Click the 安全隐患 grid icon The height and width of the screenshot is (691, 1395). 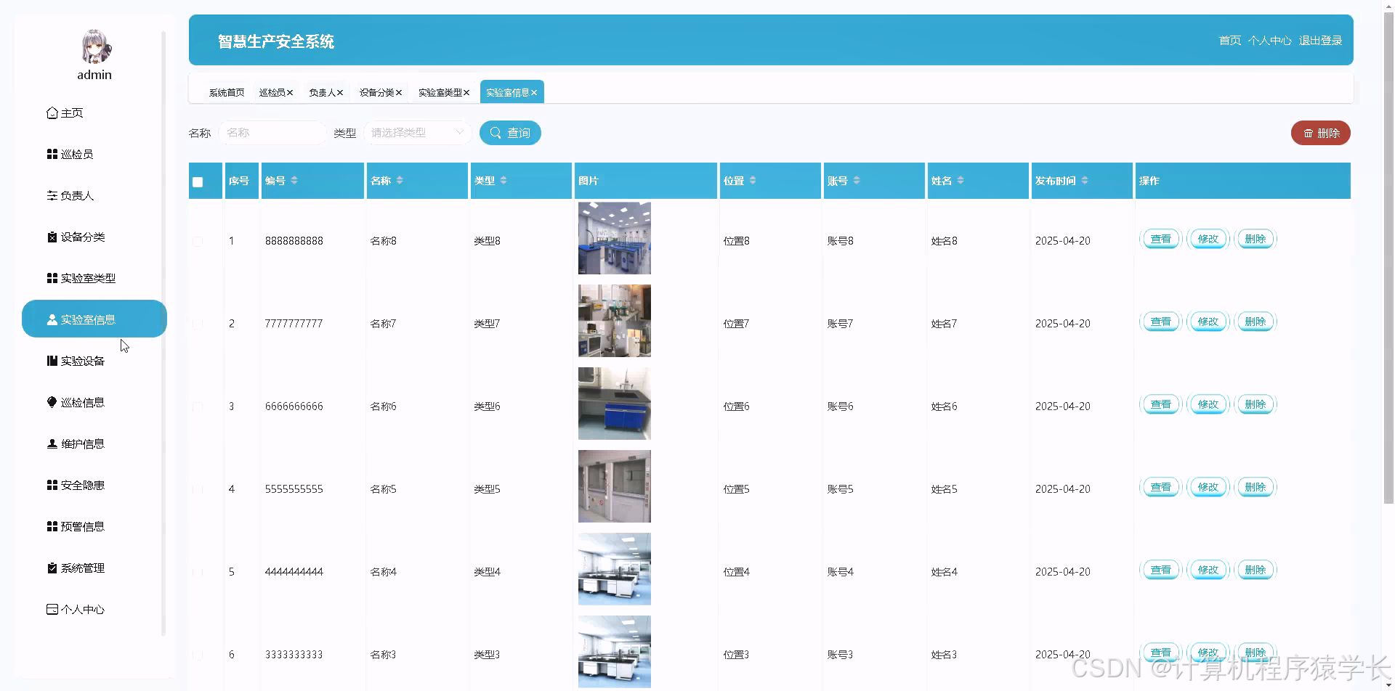click(x=52, y=486)
